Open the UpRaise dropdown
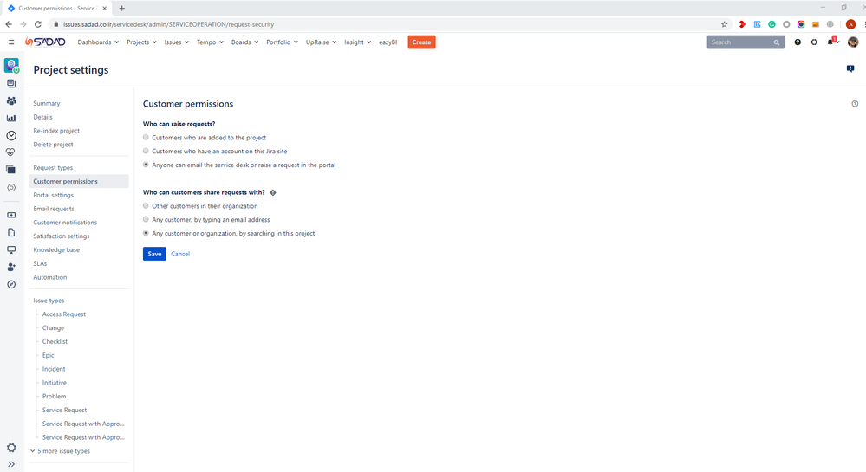The height and width of the screenshot is (472, 866). coord(321,42)
